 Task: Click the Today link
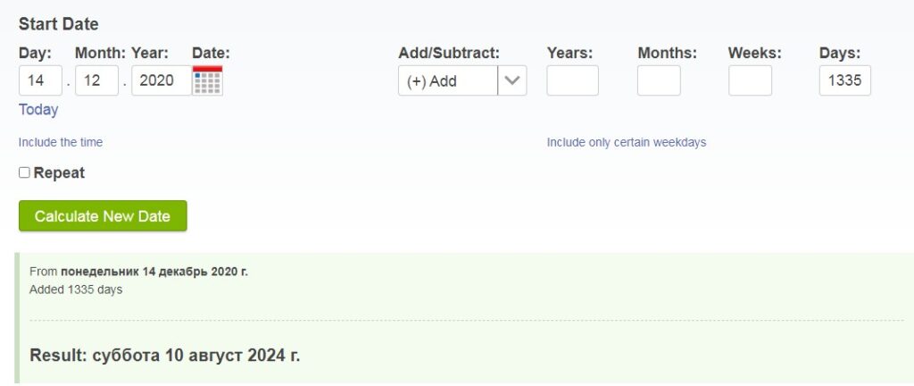(x=38, y=110)
